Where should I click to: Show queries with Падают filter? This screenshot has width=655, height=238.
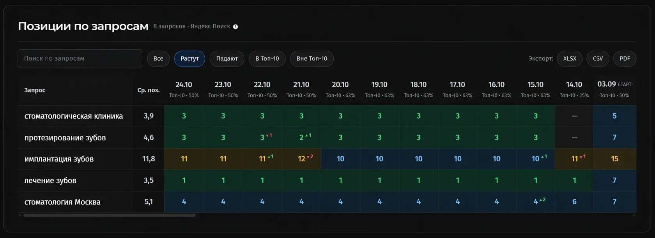(x=227, y=59)
